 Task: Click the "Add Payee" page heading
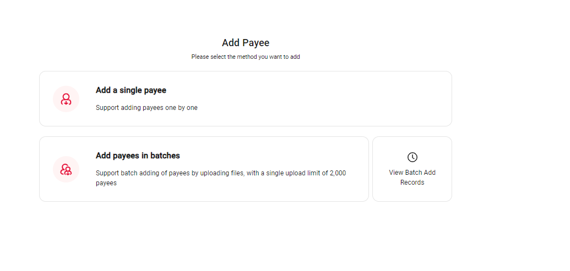(246, 43)
